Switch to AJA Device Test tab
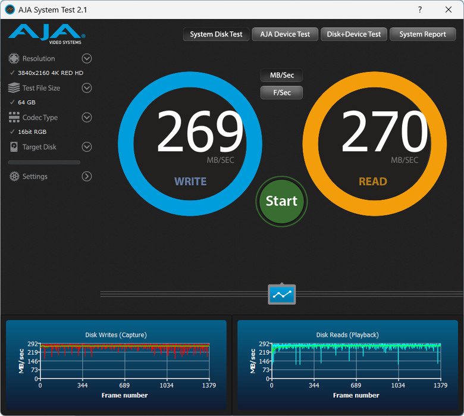The width and height of the screenshot is (464, 416). [x=285, y=35]
